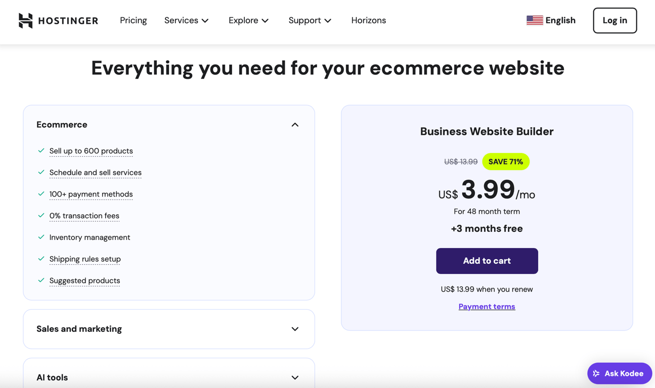
Task: Expand the AI tools section
Action: pyautogui.click(x=294, y=377)
